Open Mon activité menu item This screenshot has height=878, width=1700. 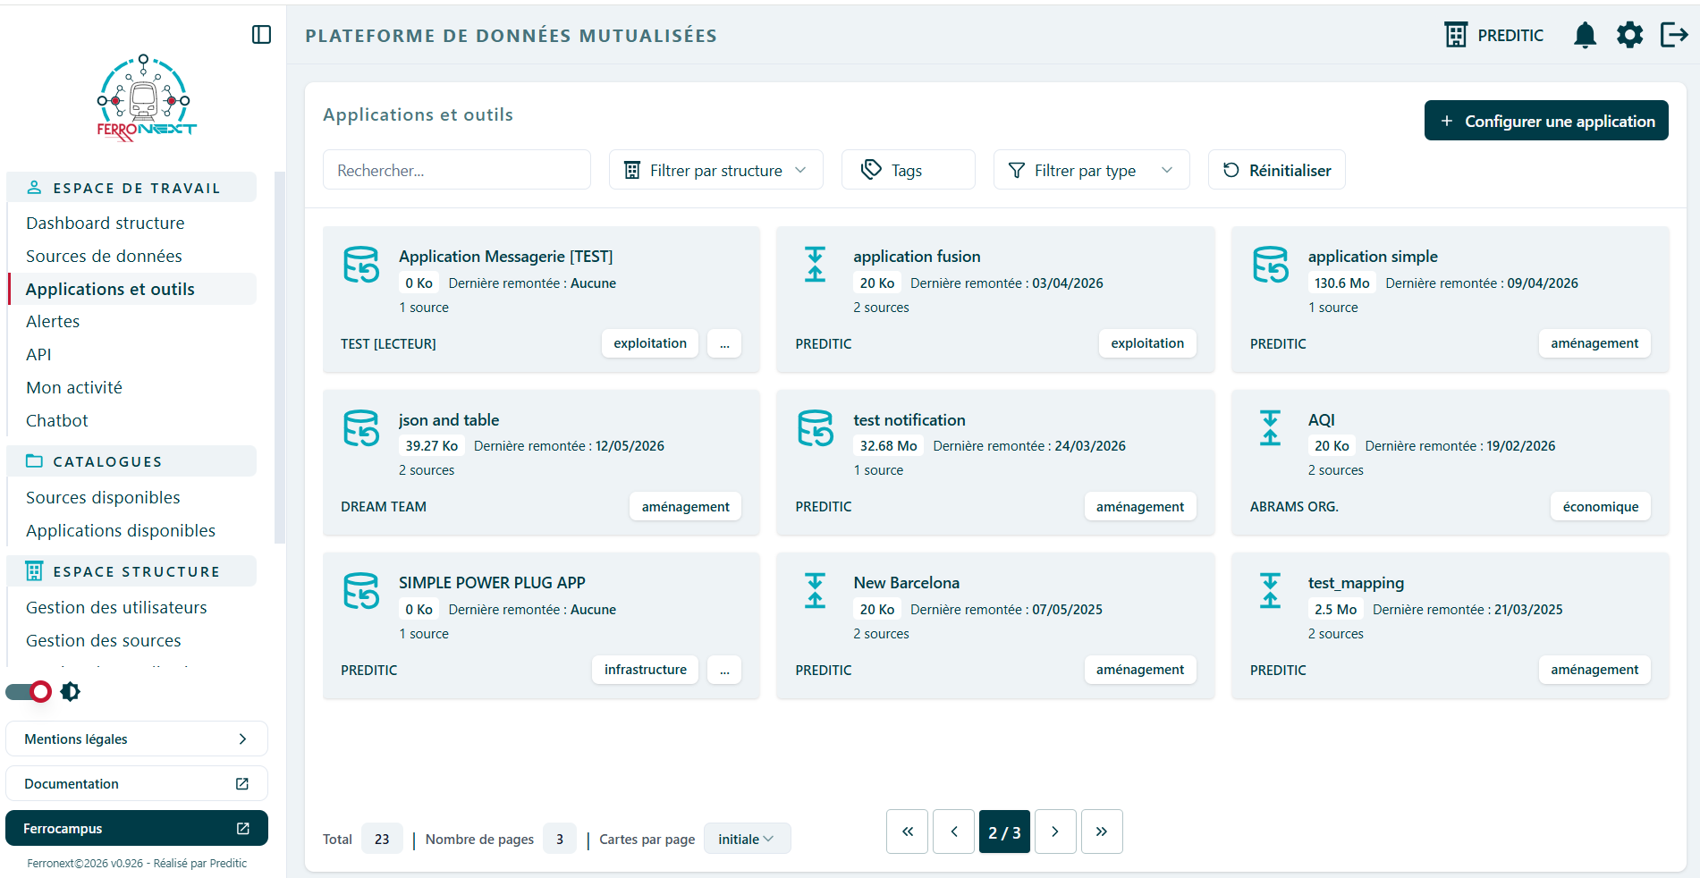(74, 387)
